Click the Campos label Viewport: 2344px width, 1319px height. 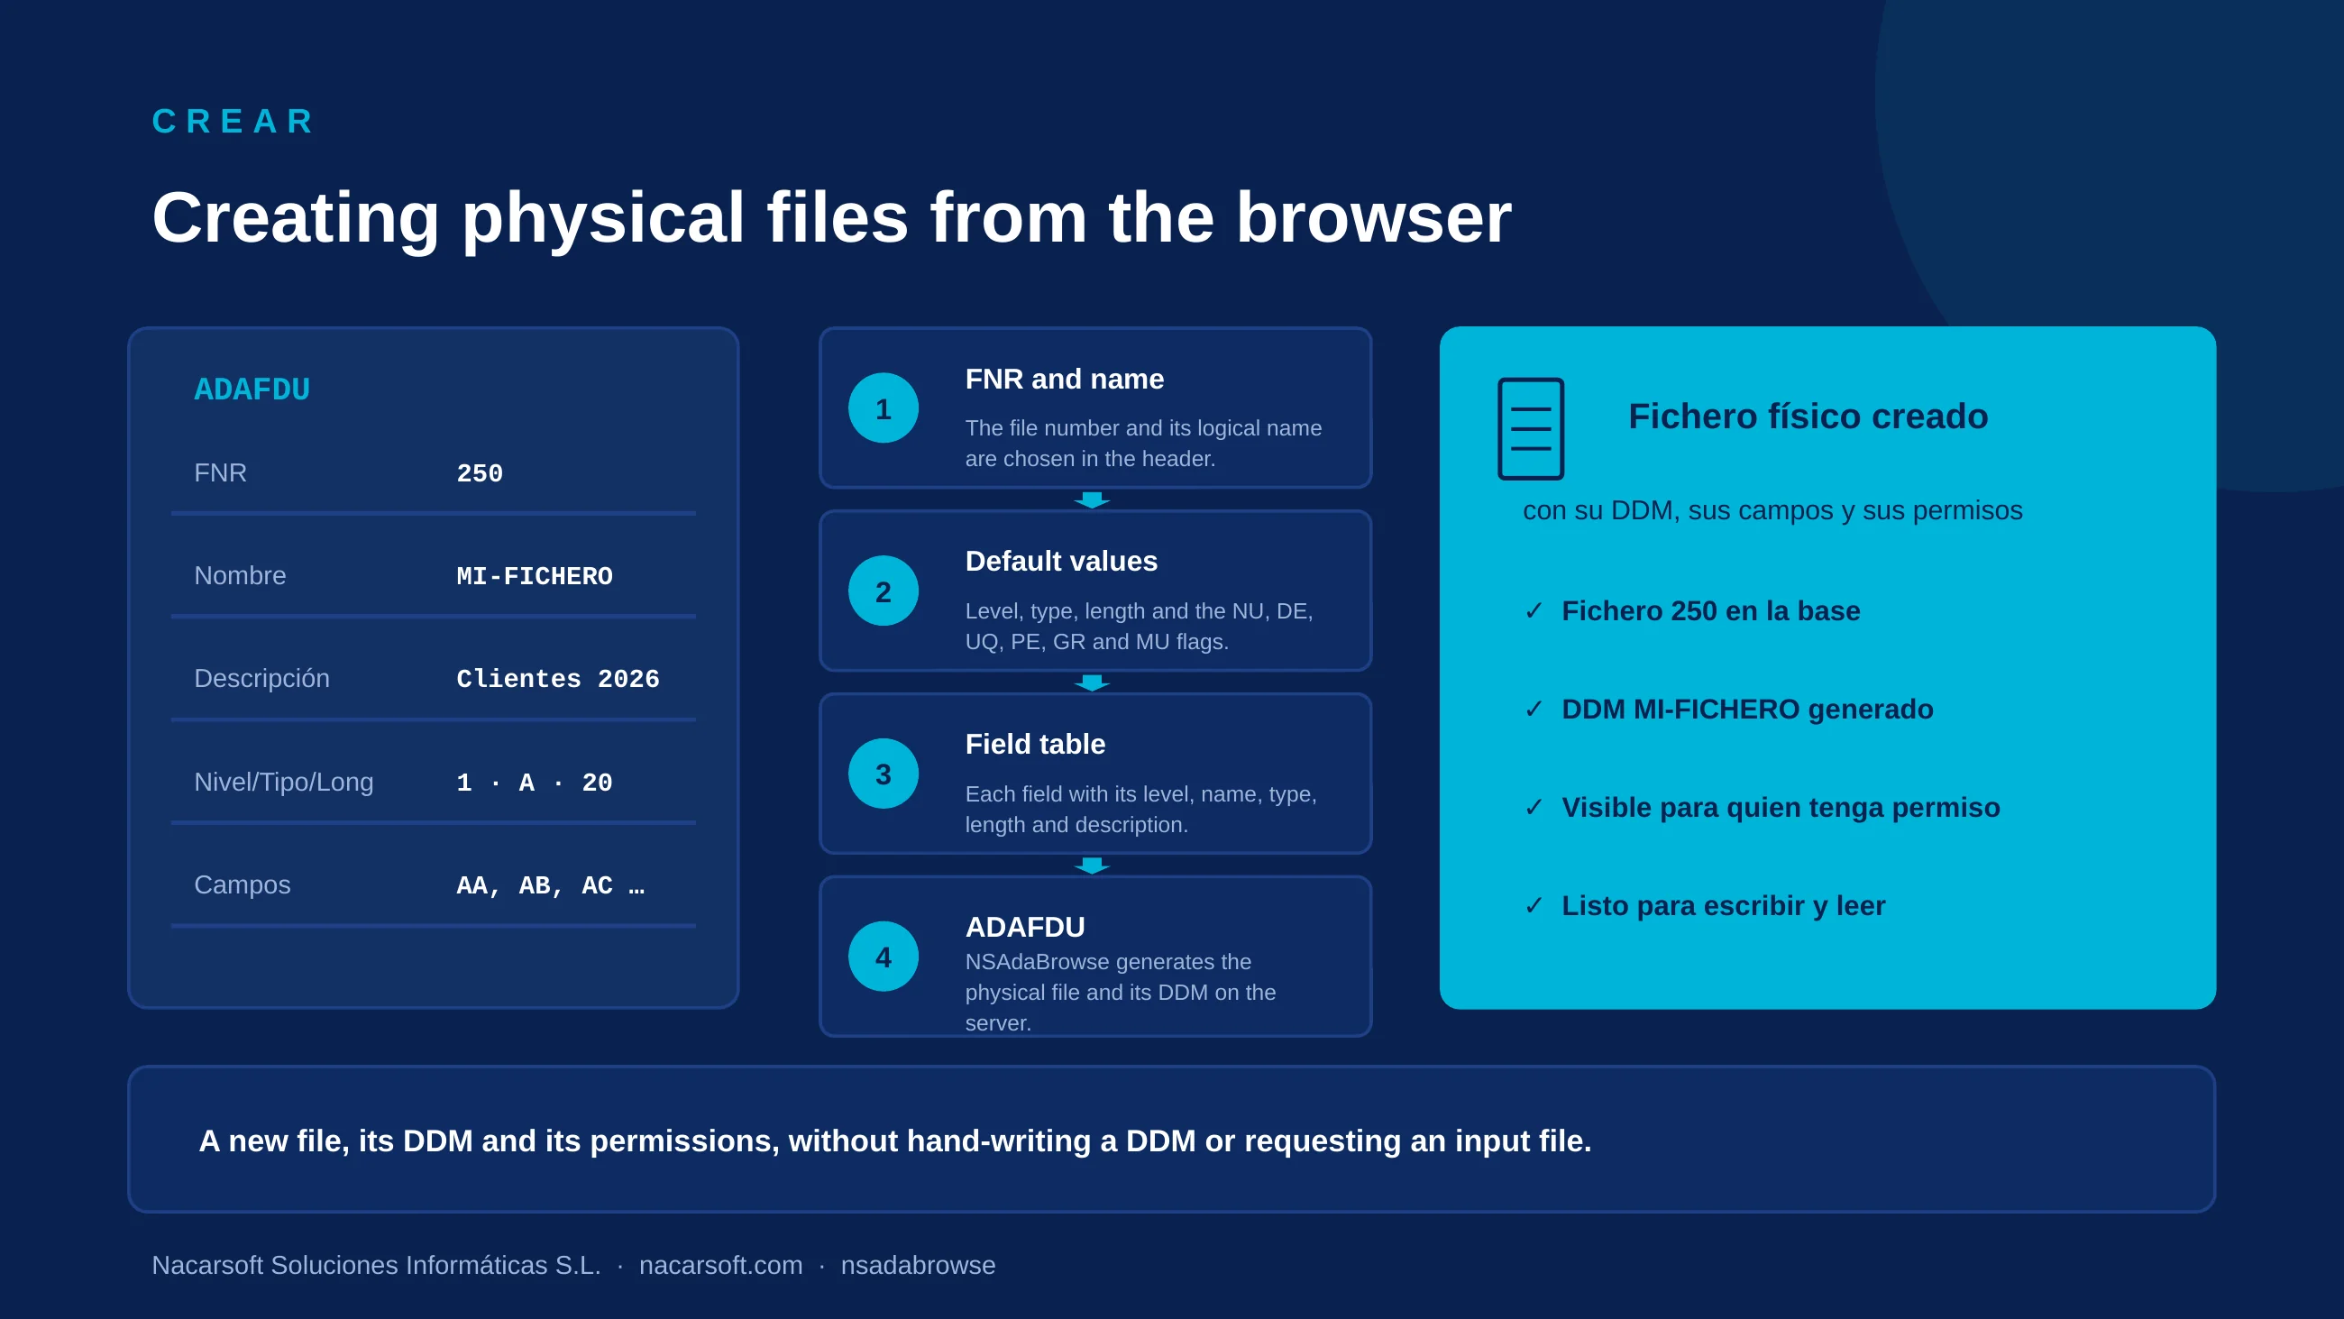point(242,885)
